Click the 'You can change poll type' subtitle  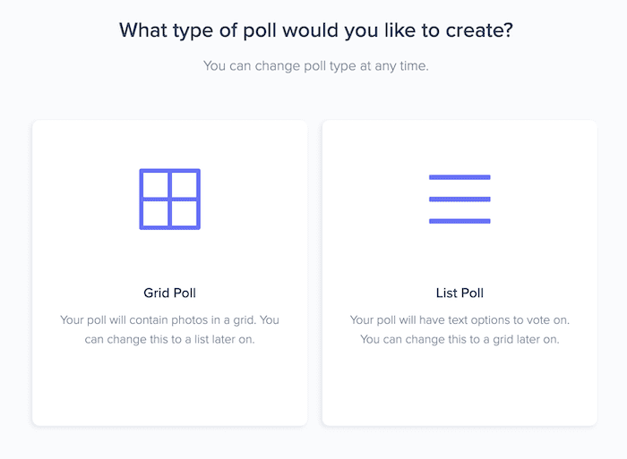(316, 65)
